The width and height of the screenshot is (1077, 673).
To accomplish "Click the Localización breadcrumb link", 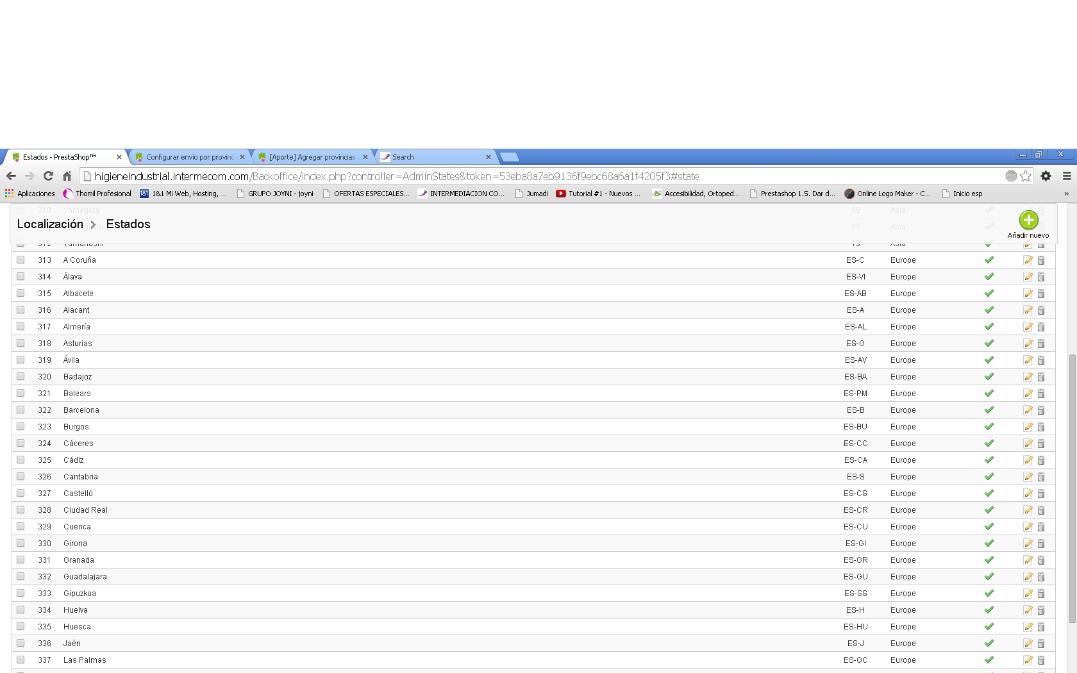I will pos(50,224).
